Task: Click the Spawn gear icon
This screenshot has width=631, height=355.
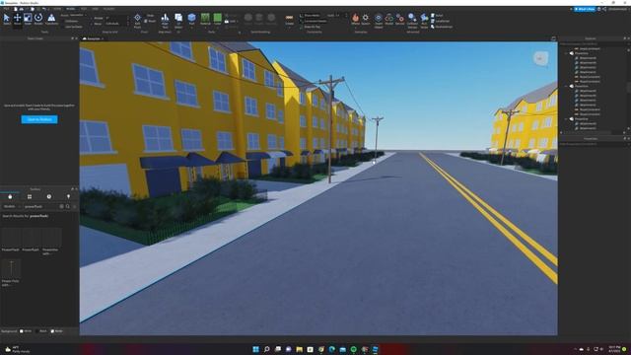Action: point(366,19)
